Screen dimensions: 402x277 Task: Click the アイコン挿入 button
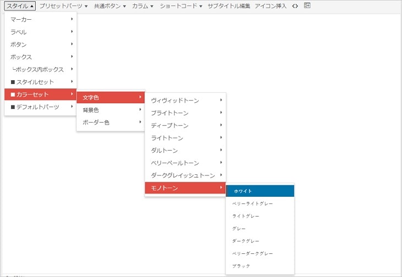[x=270, y=6]
